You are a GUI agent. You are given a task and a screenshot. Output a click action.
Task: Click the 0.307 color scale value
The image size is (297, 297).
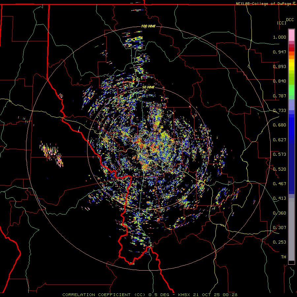[280, 228]
